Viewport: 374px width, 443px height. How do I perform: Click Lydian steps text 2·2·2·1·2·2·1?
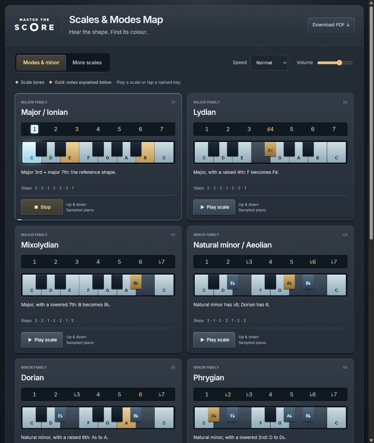pos(227,188)
